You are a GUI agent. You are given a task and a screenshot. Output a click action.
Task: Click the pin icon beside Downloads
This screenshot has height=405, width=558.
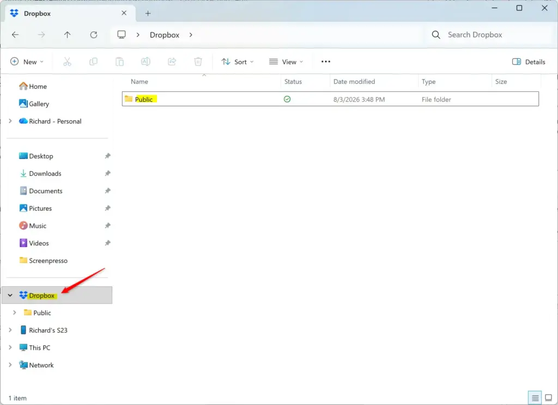tap(107, 173)
